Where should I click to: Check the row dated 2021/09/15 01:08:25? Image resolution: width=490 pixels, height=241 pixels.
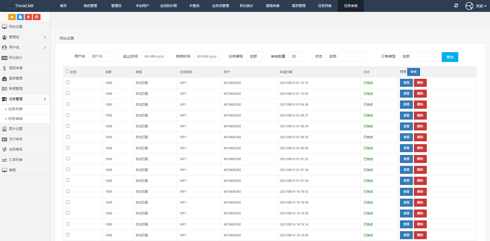[68, 137]
